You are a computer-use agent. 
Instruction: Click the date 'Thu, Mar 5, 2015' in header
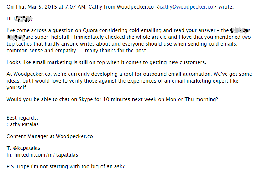[x=35, y=7]
